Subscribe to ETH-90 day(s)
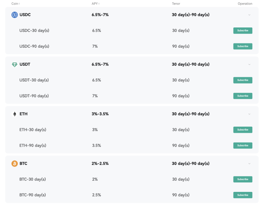268x209 pixels. [x=243, y=145]
